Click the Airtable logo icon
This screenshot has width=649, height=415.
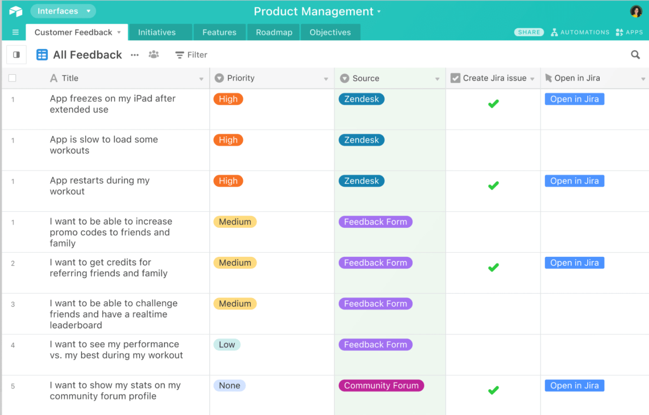16,11
